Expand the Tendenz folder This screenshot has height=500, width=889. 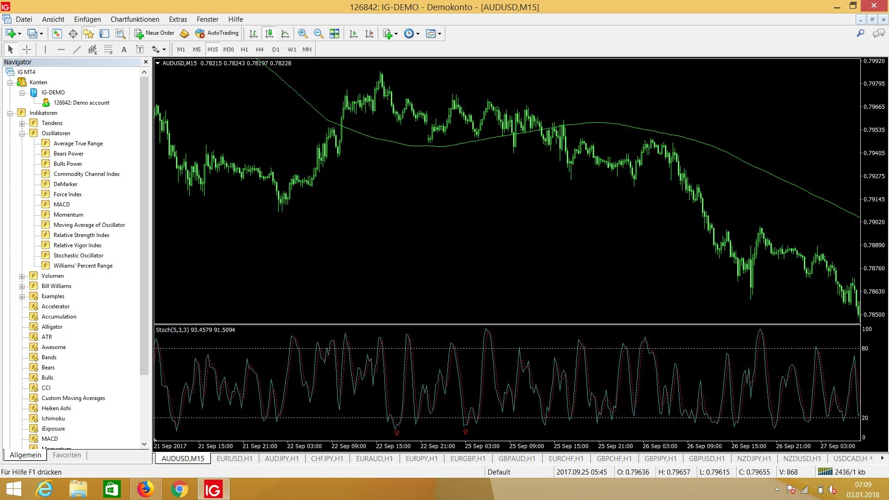tap(22, 123)
